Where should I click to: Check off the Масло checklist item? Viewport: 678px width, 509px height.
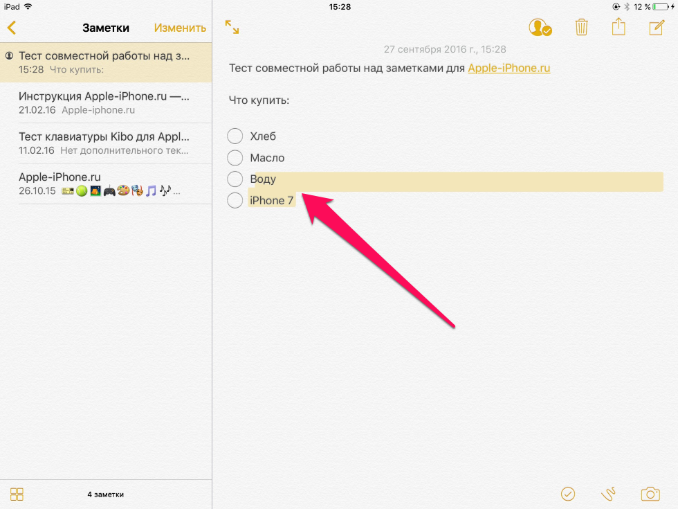click(x=235, y=158)
